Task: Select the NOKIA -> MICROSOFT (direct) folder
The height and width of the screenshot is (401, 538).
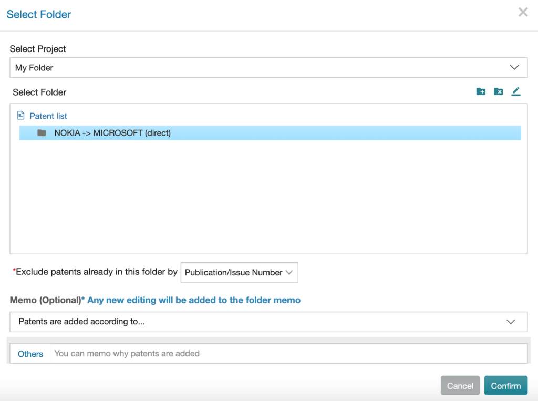Action: 112,133
